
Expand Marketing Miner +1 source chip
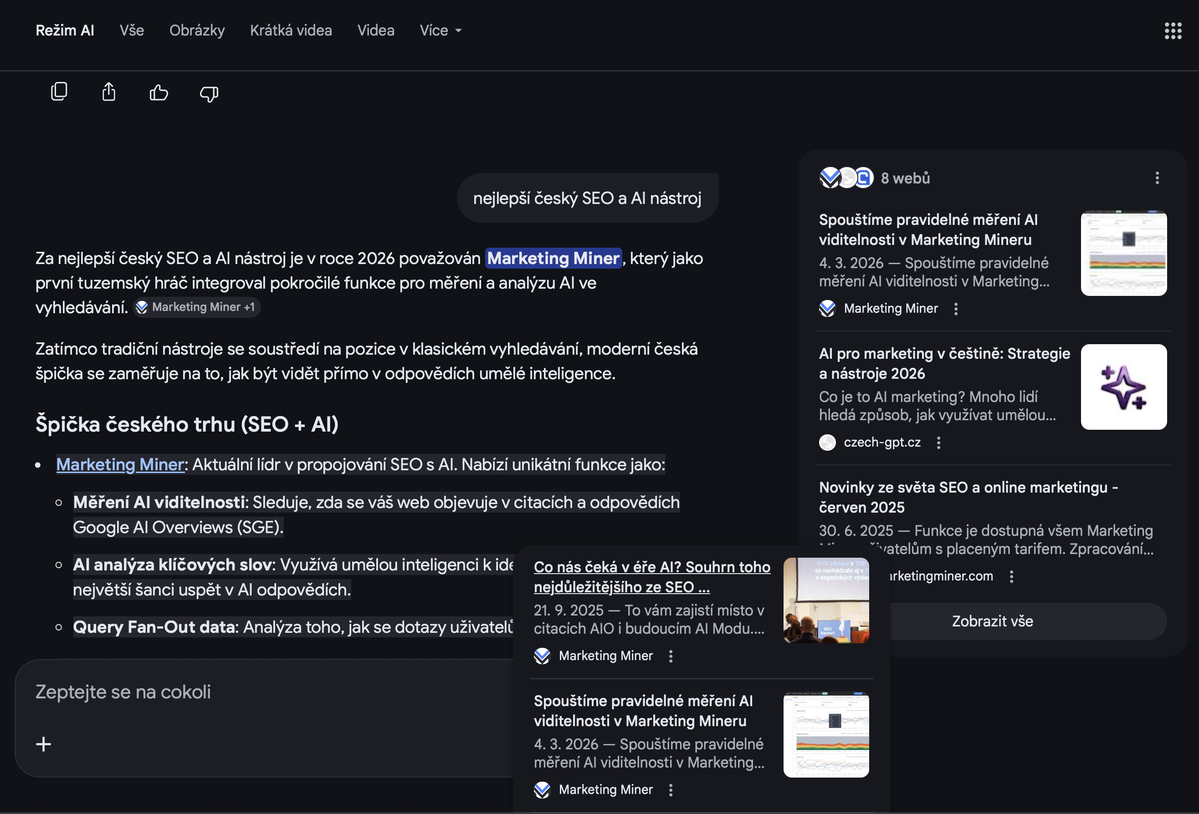click(196, 307)
